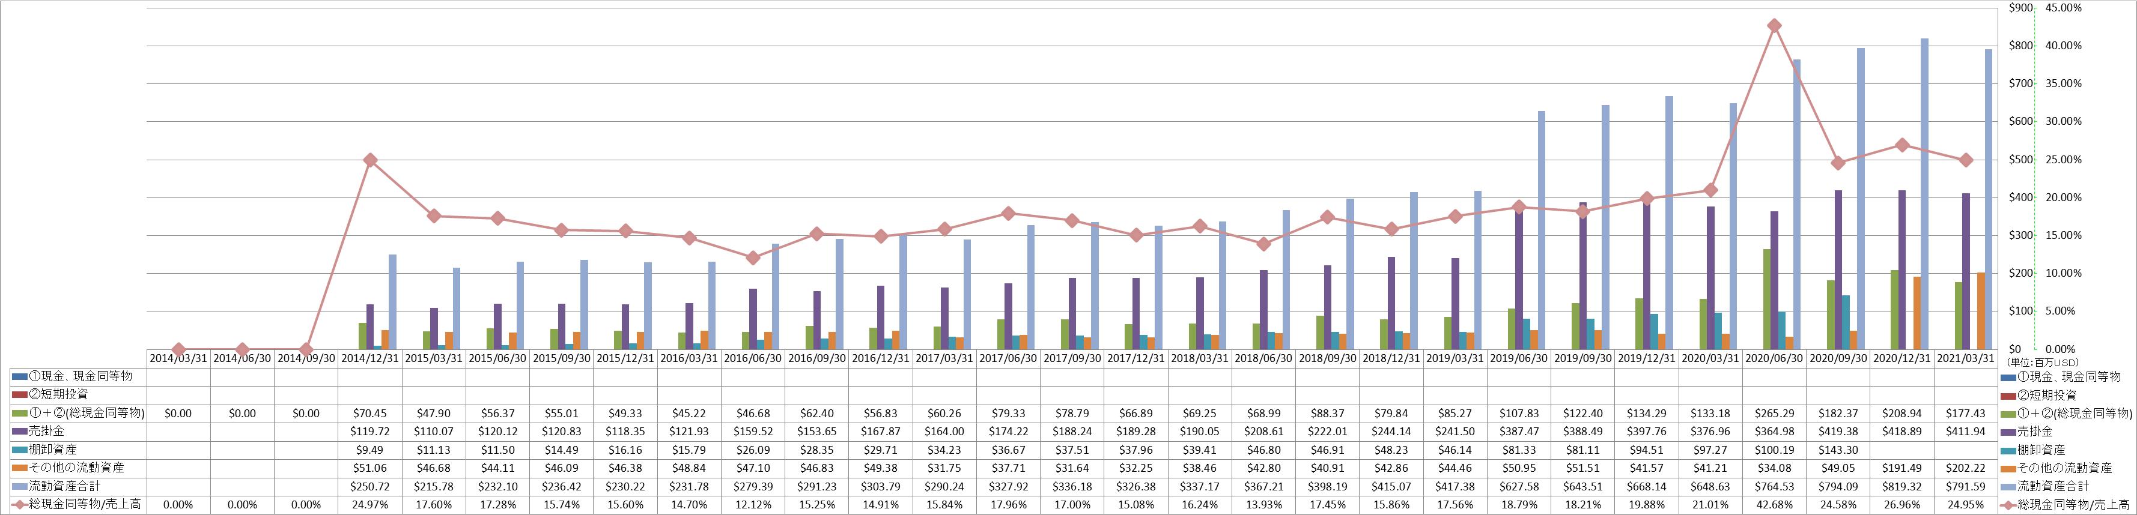Viewport: 2137px width, 515px height.
Task: Click the 12.12% ratio cell
Action: coord(752,504)
